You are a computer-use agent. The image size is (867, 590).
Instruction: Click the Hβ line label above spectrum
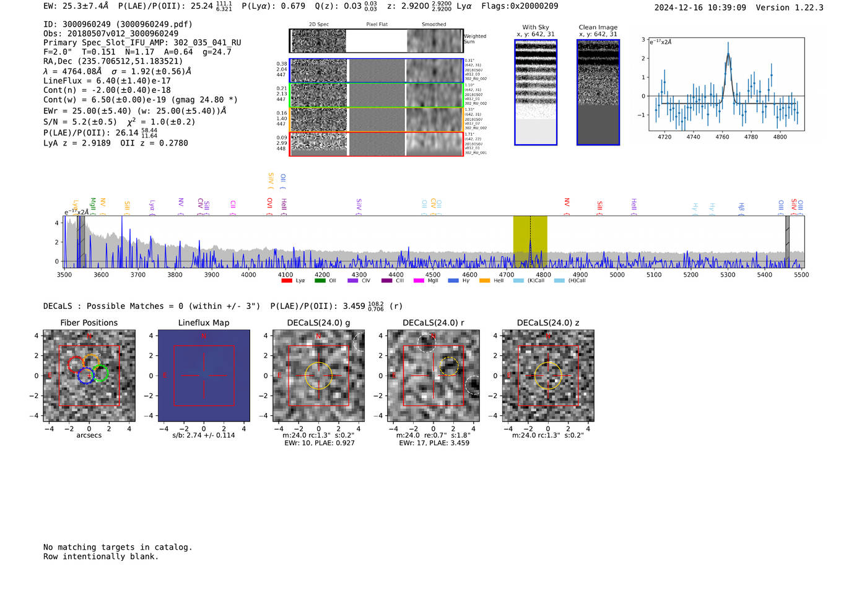tap(741, 206)
